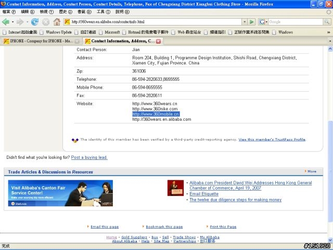This screenshot has width=333, height=250.
Task: Close the Contact Information tab
Action: point(158,41)
